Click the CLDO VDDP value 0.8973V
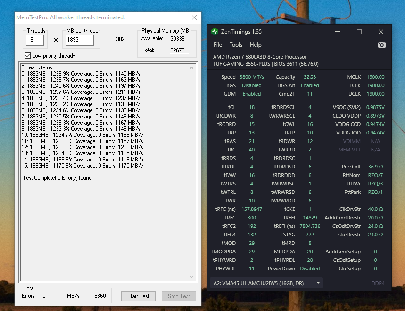405x311 pixels. click(376, 116)
